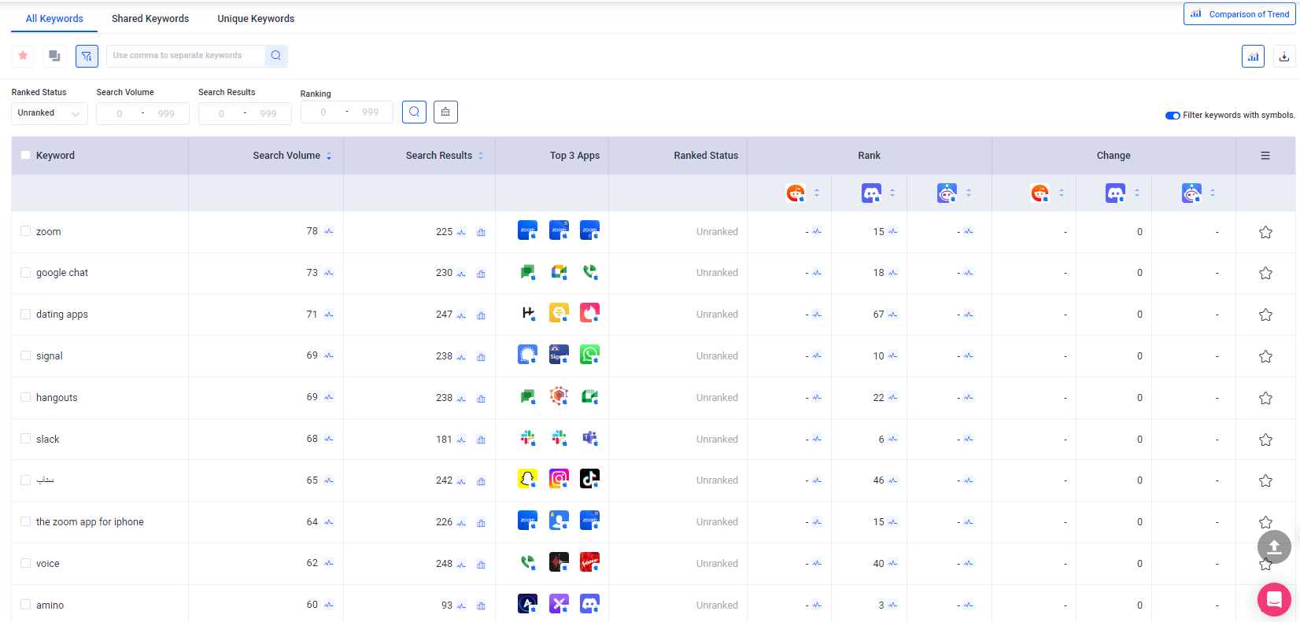Screen dimensions: 1300x622
Task: Apply filters with the blue search button
Action: 414,112
